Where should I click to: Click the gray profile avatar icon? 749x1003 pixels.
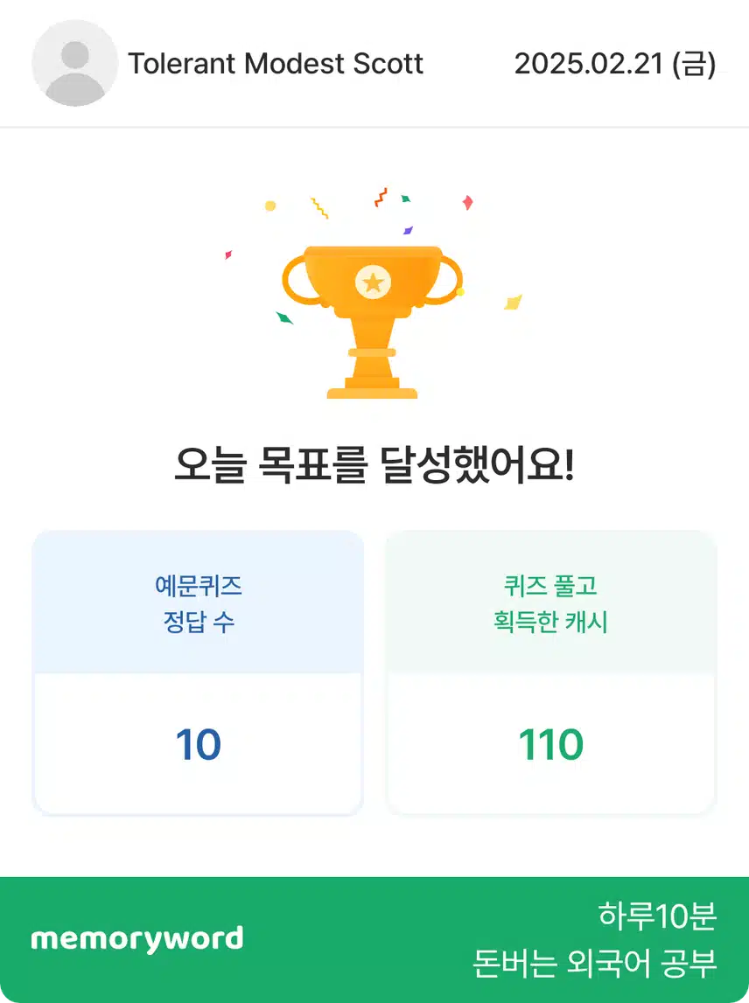[75, 63]
